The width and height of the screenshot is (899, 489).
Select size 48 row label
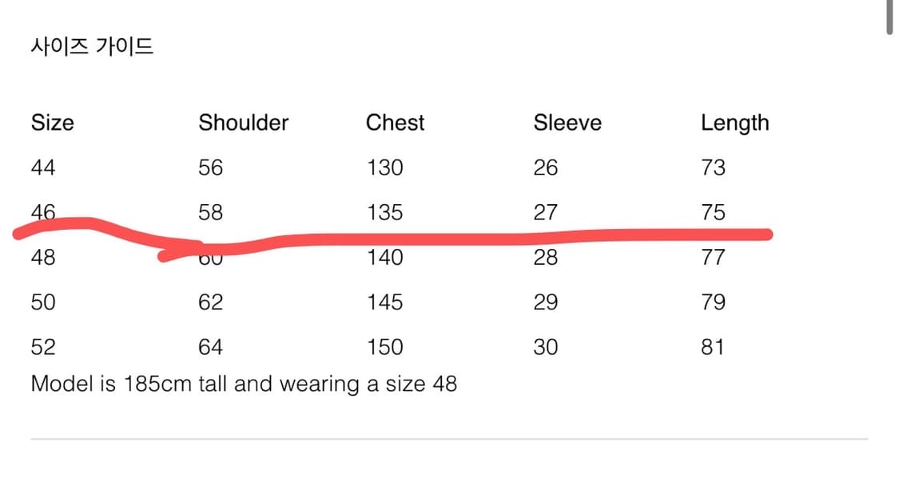[43, 258]
